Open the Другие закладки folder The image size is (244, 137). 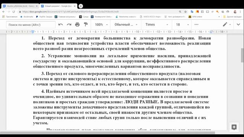click(x=232, y=17)
